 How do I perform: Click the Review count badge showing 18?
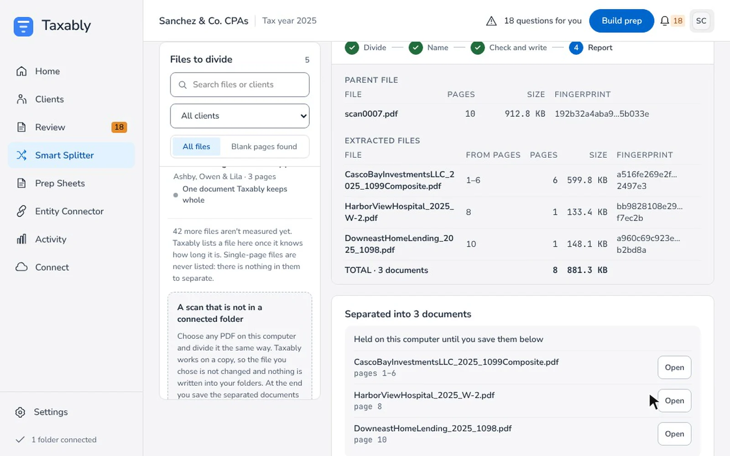(119, 127)
